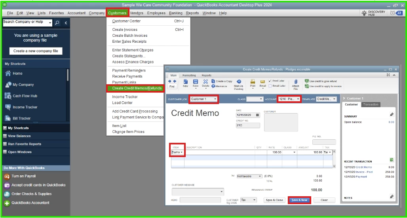Collapse the left sidebar arrow

66,23
